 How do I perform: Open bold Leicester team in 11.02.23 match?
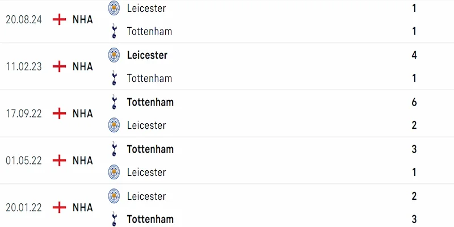(x=147, y=55)
